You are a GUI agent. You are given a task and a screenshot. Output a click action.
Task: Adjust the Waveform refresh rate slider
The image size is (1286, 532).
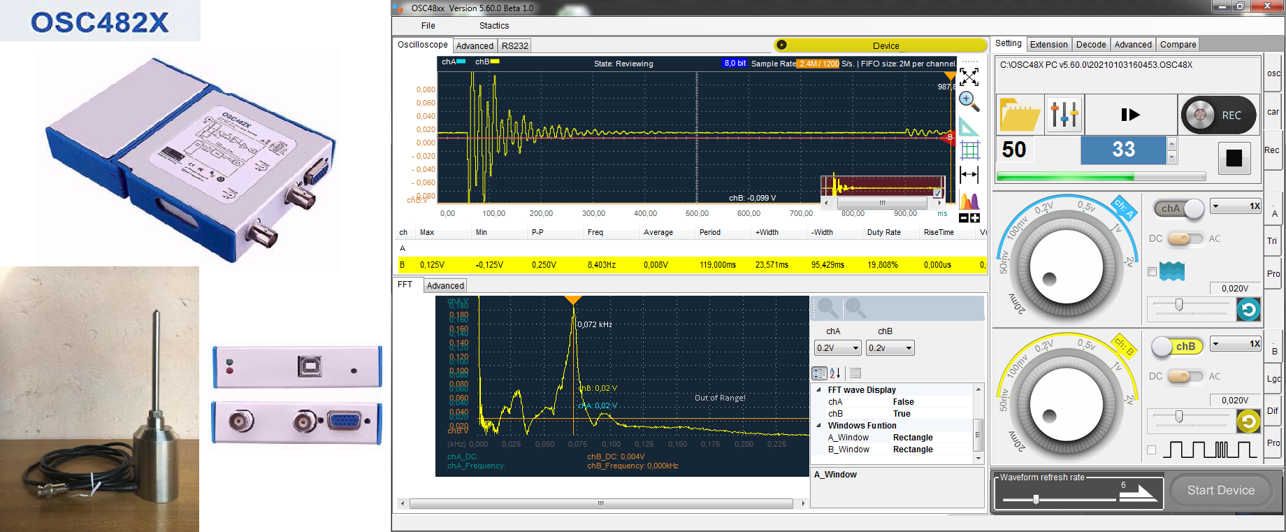(1036, 499)
